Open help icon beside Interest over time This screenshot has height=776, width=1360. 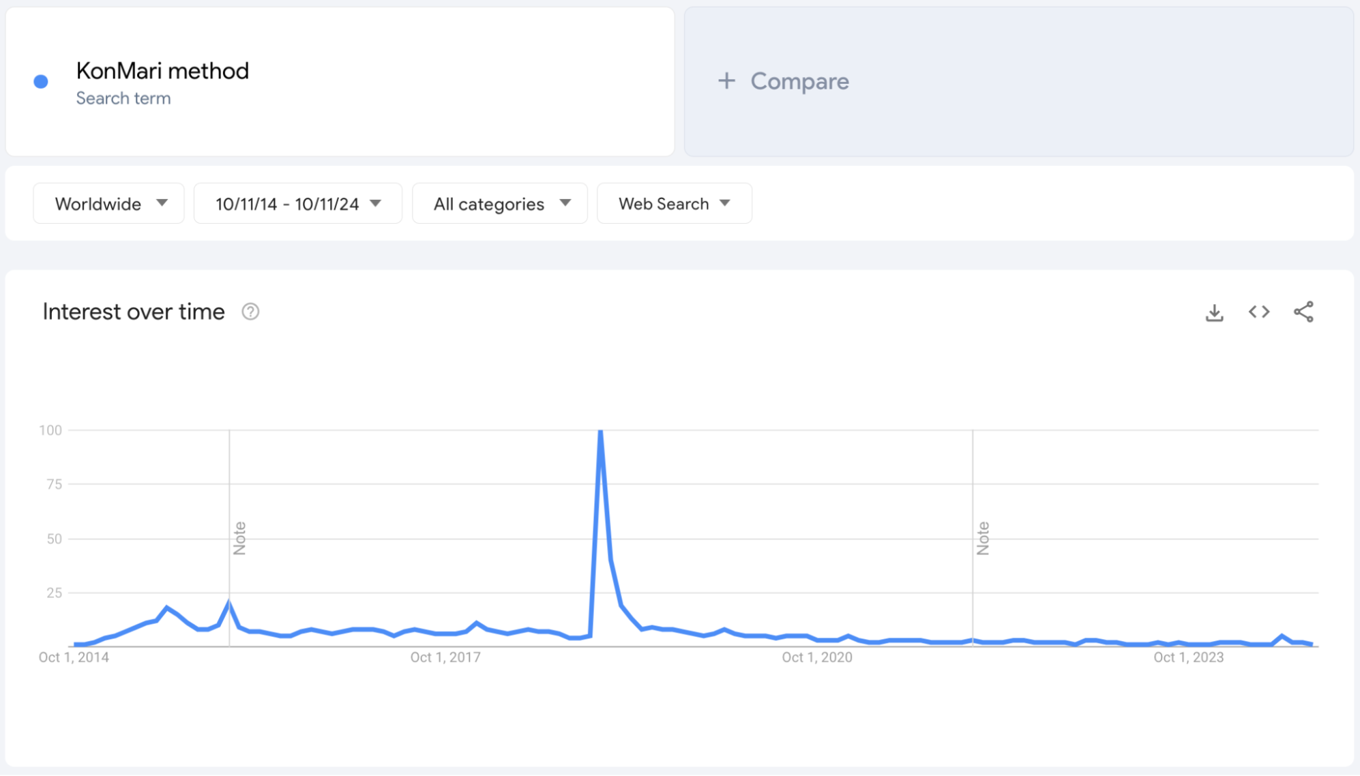250,312
